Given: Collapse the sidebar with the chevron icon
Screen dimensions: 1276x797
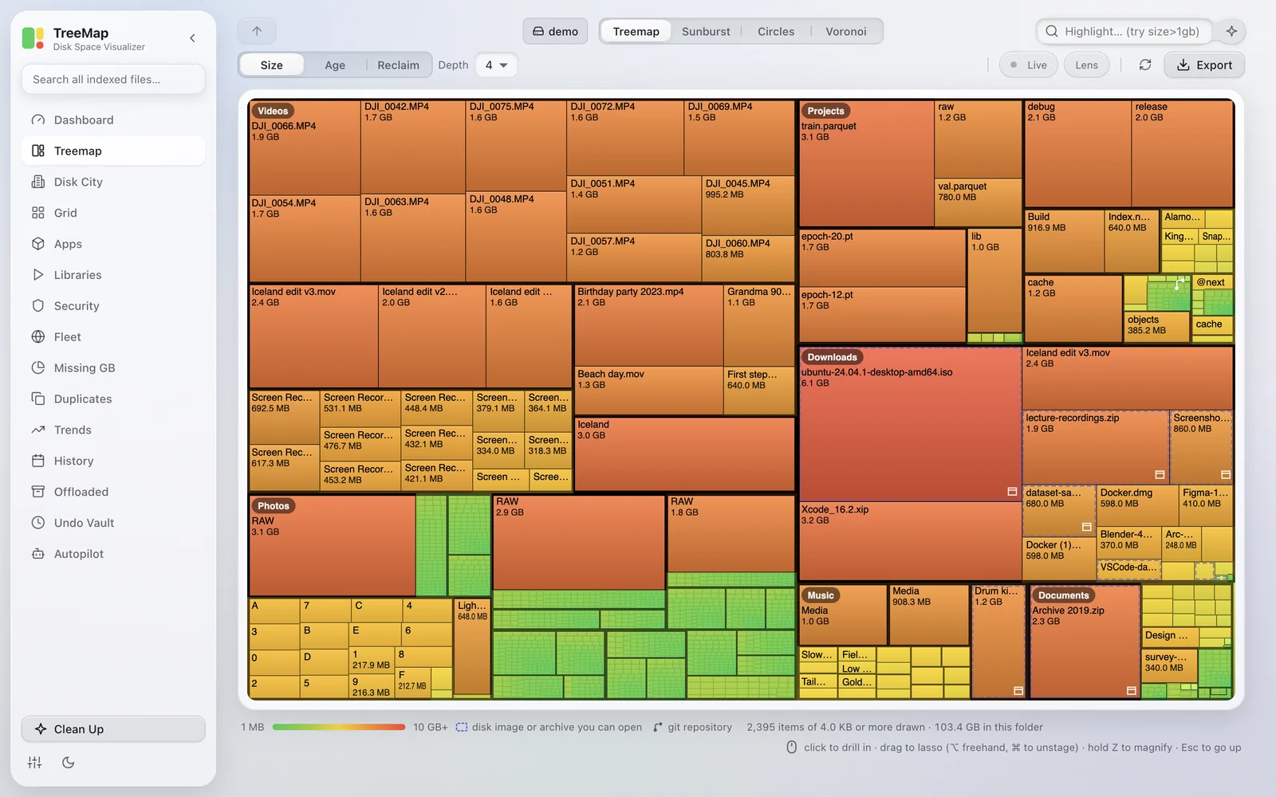Looking at the screenshot, I should click(x=192, y=38).
